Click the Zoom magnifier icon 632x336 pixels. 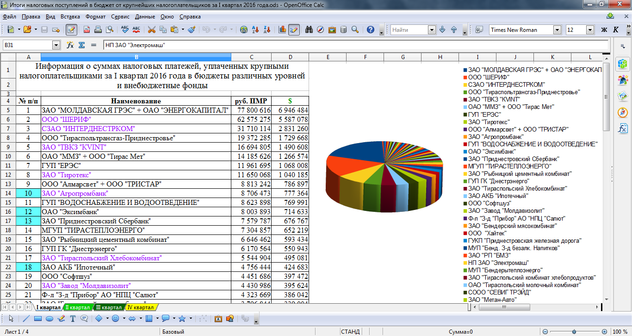(355, 30)
